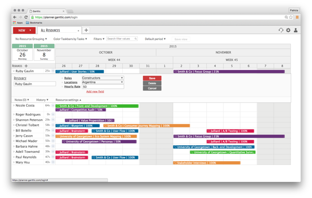The width and height of the screenshot is (312, 198).
Task: Click add icon beside Nicole Costa
Action: click(x=53, y=105)
